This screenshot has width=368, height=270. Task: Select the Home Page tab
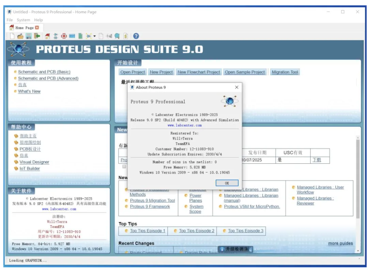pyautogui.click(x=24, y=28)
